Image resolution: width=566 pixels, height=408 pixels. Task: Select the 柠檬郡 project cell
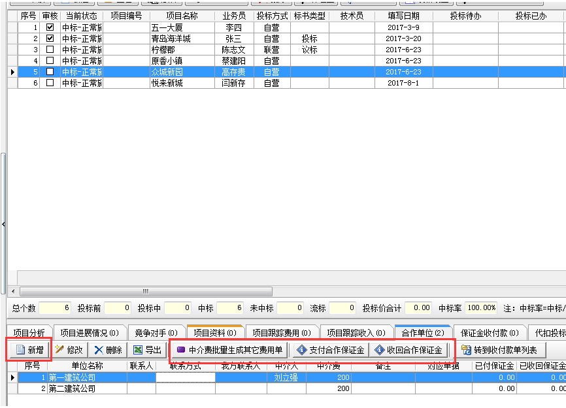click(182, 50)
